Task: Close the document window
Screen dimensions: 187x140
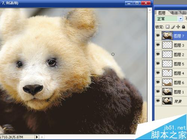Action: coord(145,3)
